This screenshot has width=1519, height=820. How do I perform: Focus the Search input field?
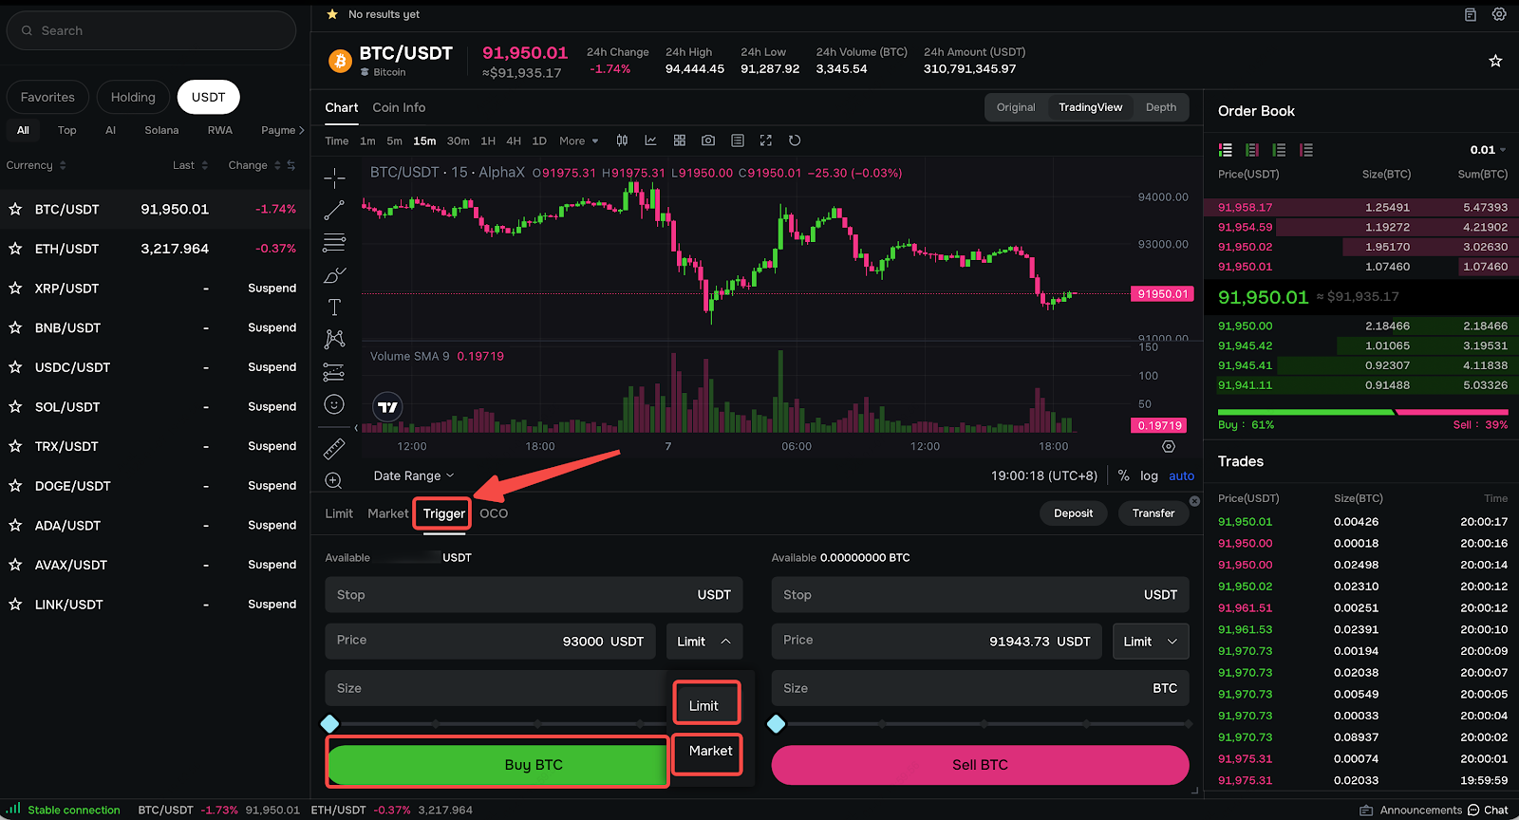tap(152, 30)
